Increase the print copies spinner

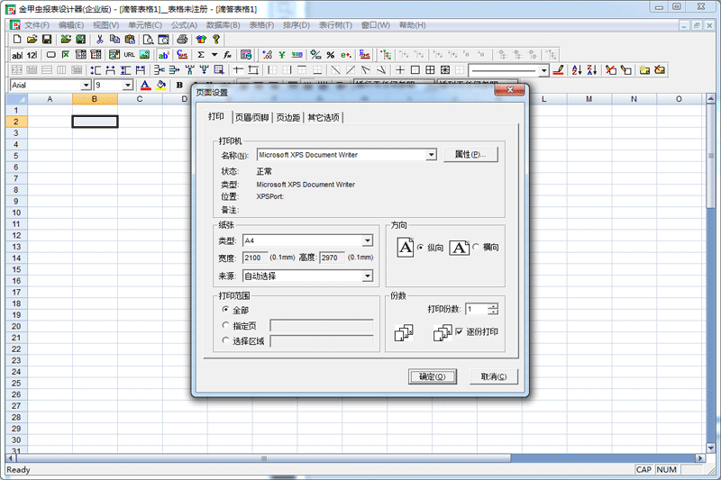tap(493, 306)
